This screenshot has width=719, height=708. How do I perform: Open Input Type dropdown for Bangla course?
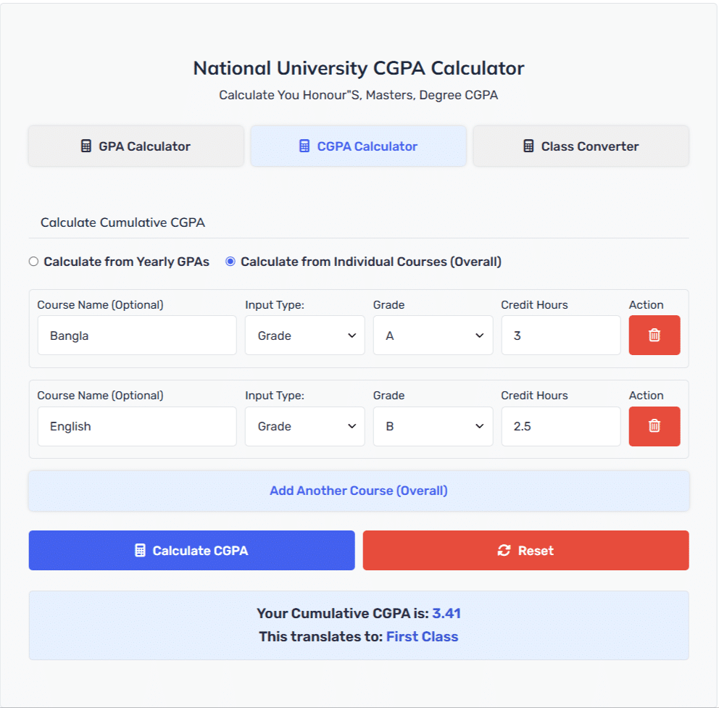(305, 336)
